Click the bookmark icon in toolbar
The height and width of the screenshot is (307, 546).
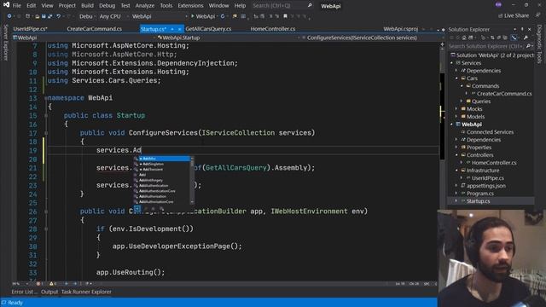click(285, 16)
